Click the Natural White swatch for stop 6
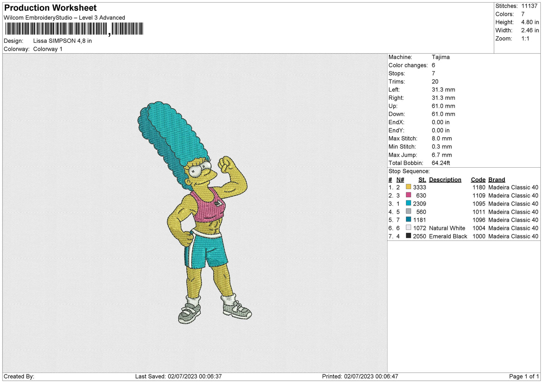 tap(408, 228)
